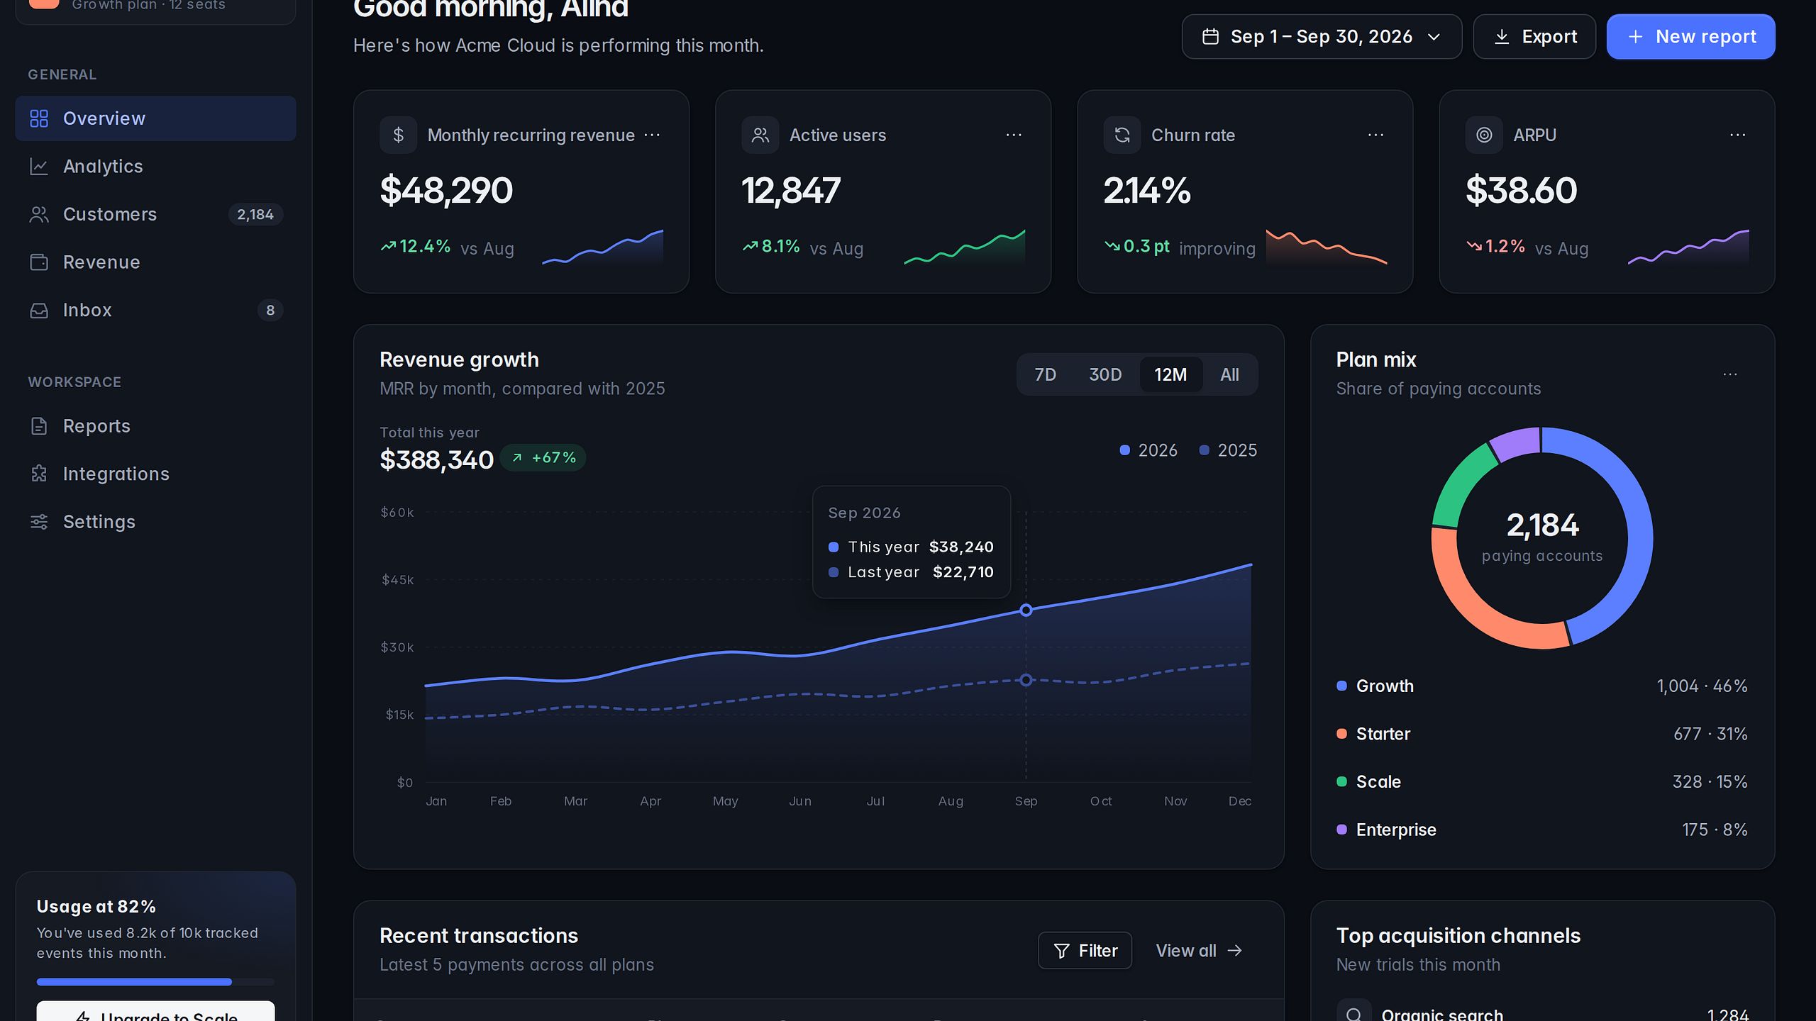Show the All time range
Image resolution: width=1816 pixels, height=1021 pixels.
(1229, 374)
